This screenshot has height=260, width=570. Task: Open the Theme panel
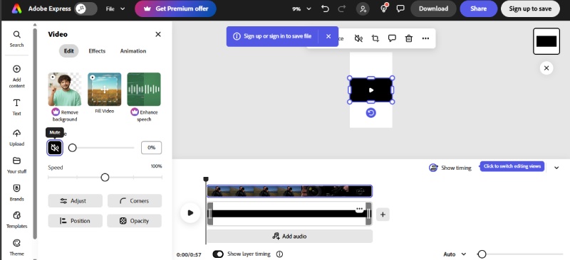tap(16, 247)
